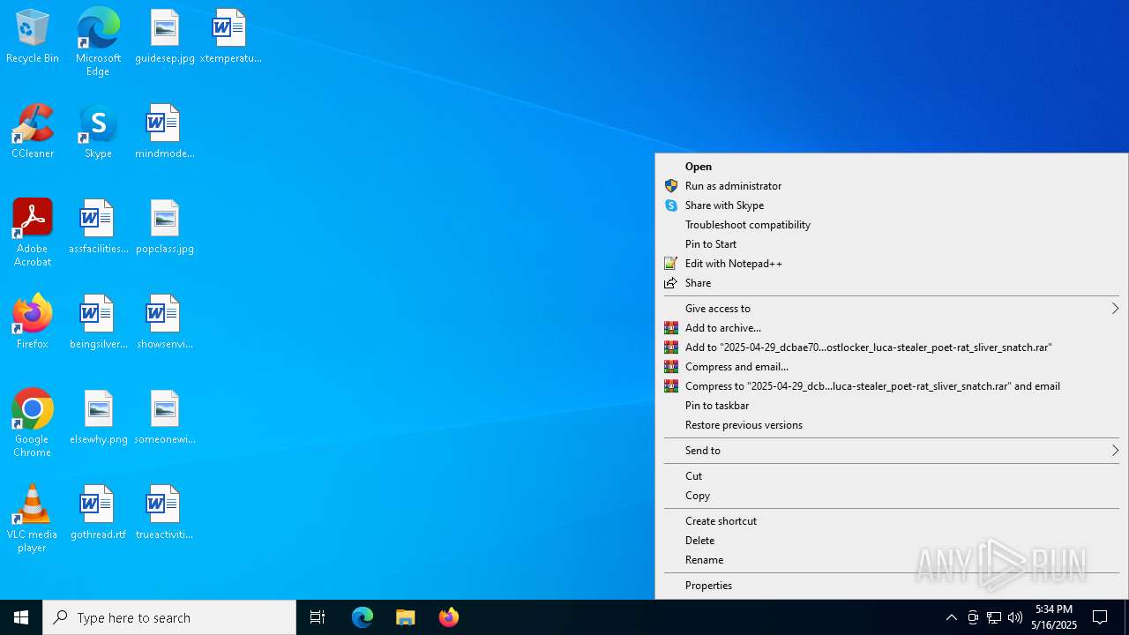
Task: Open the Google Chrome desktop shortcut
Action: [33, 423]
